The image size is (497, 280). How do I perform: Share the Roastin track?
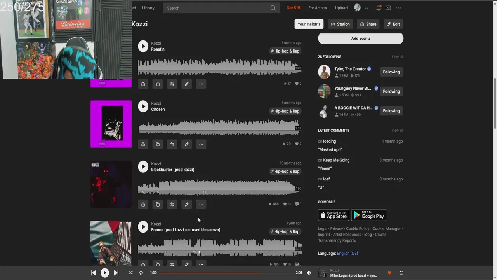(x=143, y=84)
